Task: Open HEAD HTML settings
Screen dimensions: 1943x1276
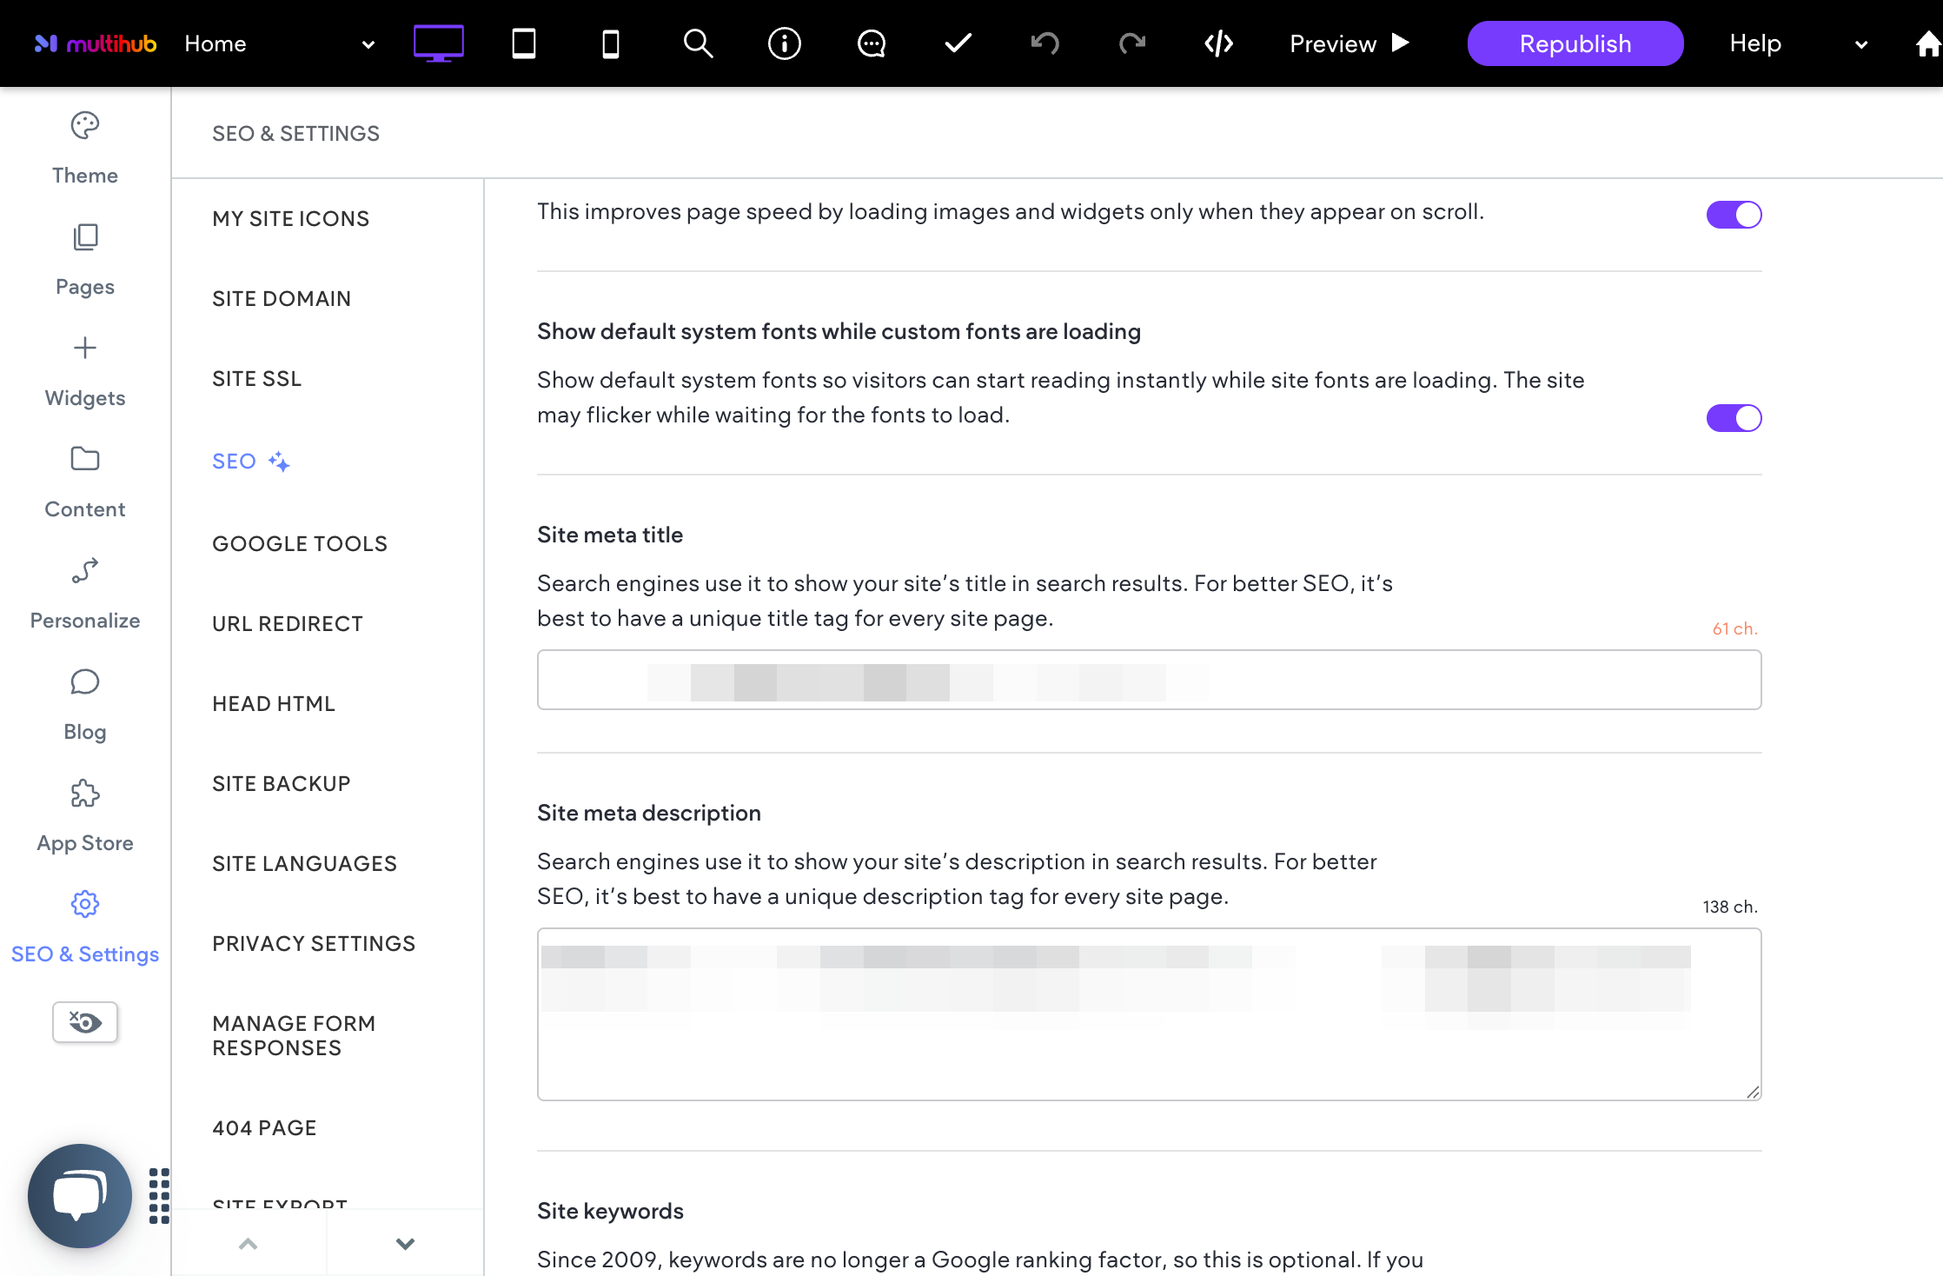Action: coord(274,704)
